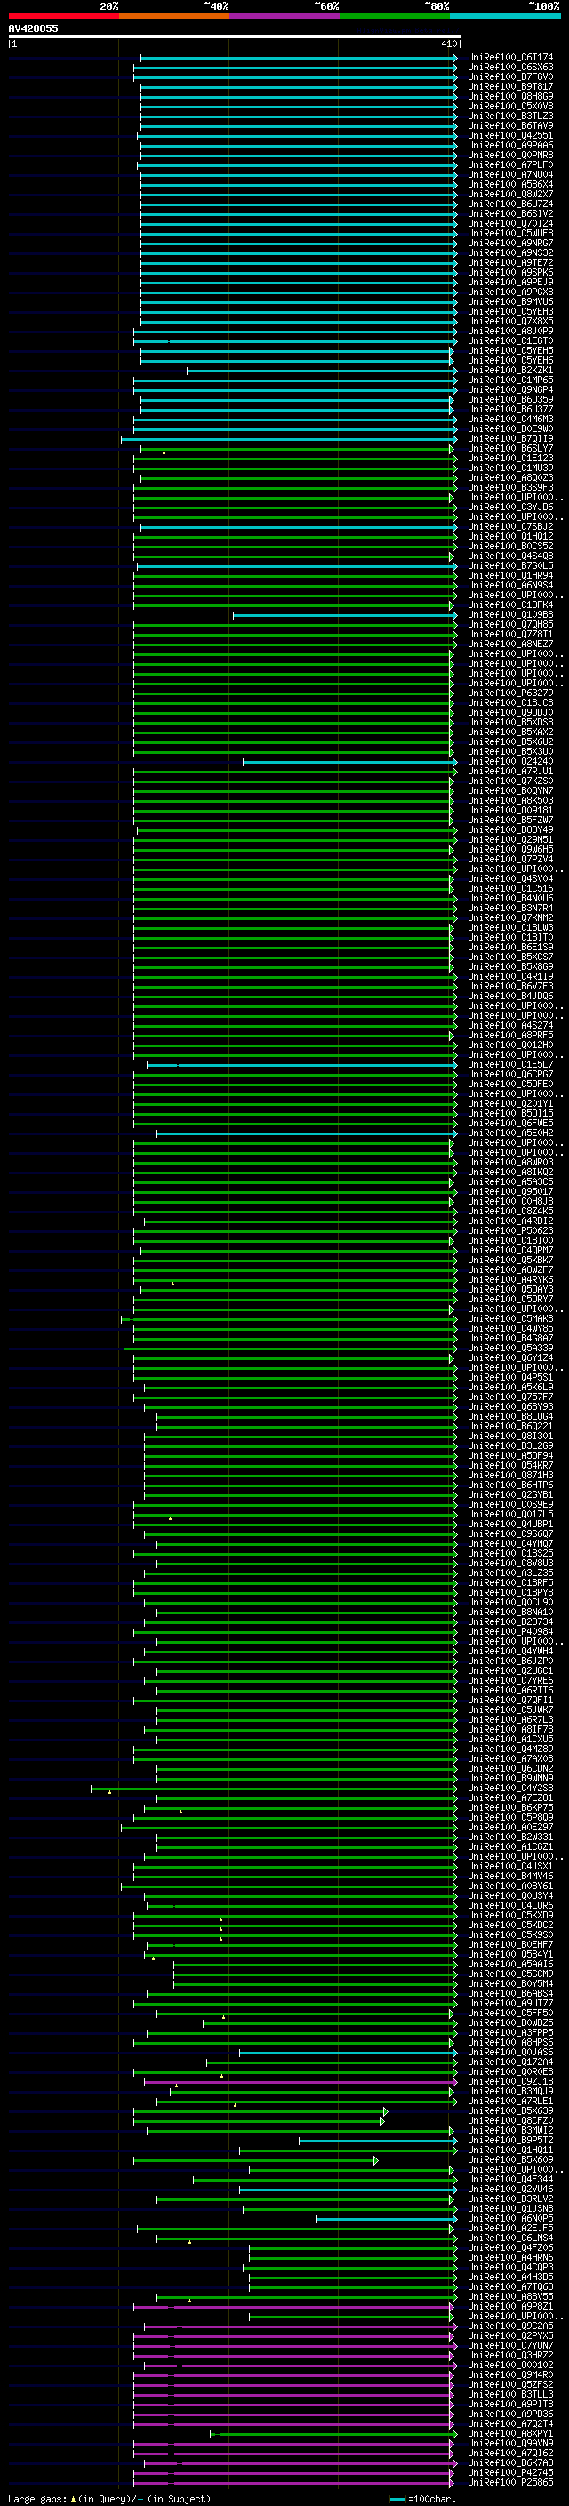Open hit UniRef100_C6SX63
Screen dimensions: 569x2506
(509, 68)
